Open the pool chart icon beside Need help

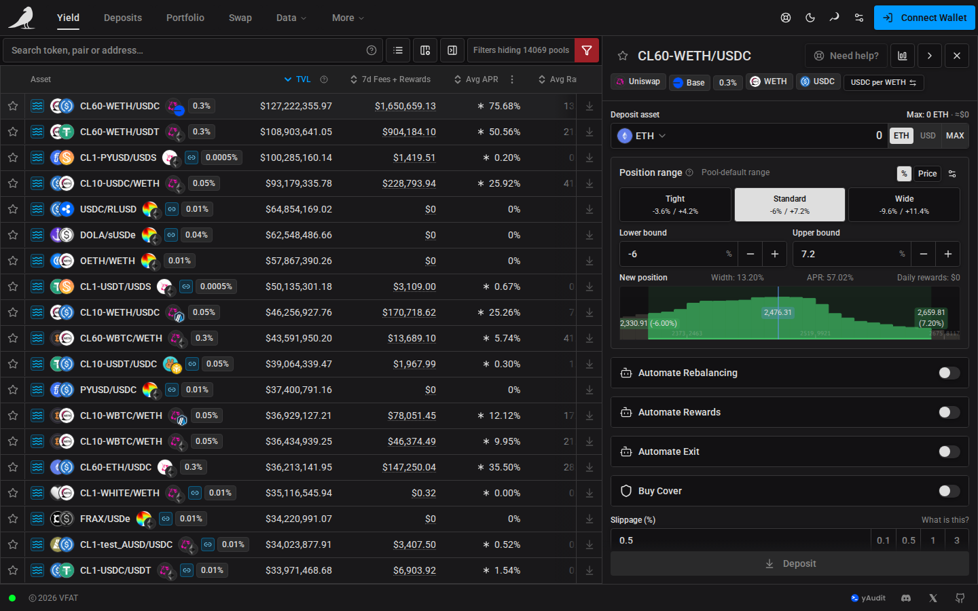903,56
